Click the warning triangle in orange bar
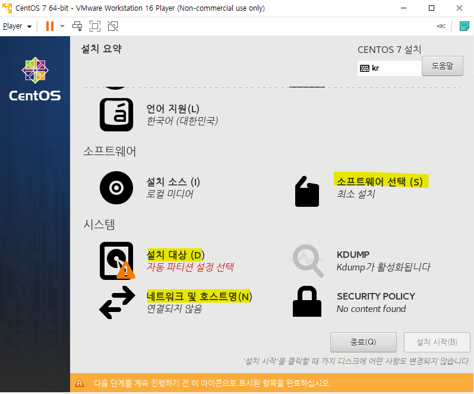This screenshot has width=474, height=394. point(80,383)
